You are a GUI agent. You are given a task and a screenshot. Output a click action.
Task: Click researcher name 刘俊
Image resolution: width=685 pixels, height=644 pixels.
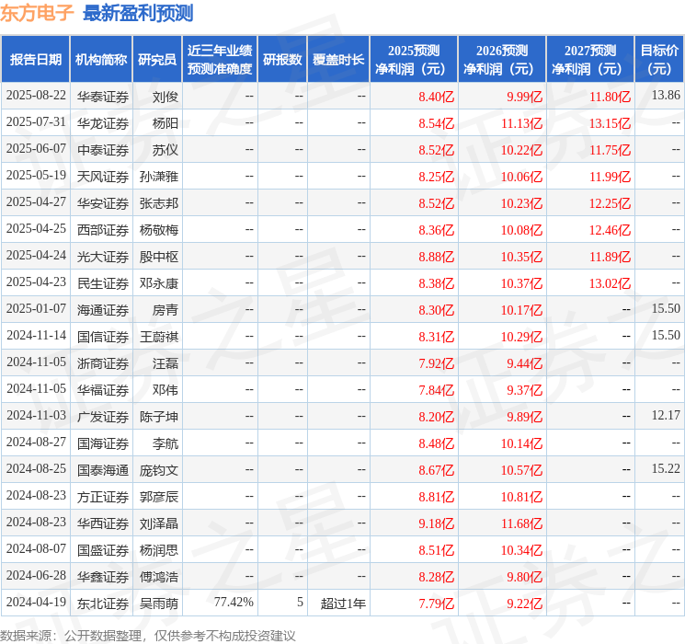pyautogui.click(x=166, y=97)
